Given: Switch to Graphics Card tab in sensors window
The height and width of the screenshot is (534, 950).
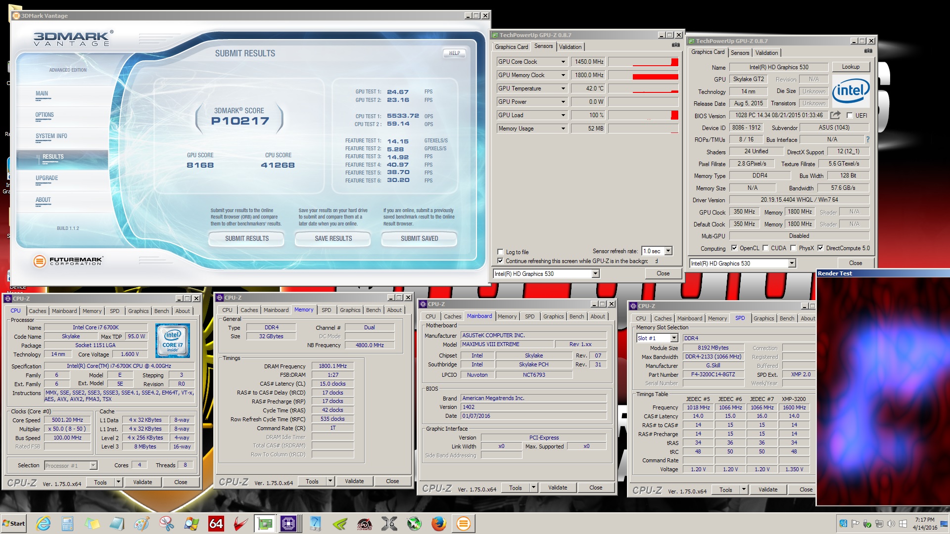Looking at the screenshot, I should [x=512, y=47].
